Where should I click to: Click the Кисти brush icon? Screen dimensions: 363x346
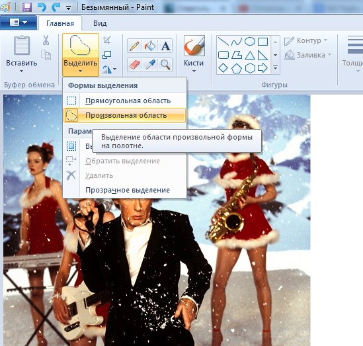click(194, 46)
